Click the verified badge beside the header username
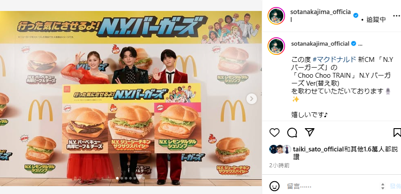This screenshot has height=194, width=401. coord(355,15)
